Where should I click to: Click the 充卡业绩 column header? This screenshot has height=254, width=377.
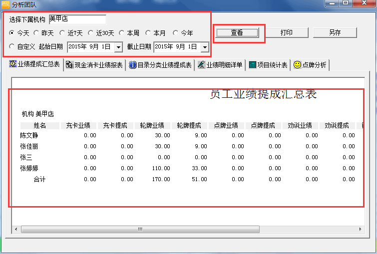click(78, 125)
